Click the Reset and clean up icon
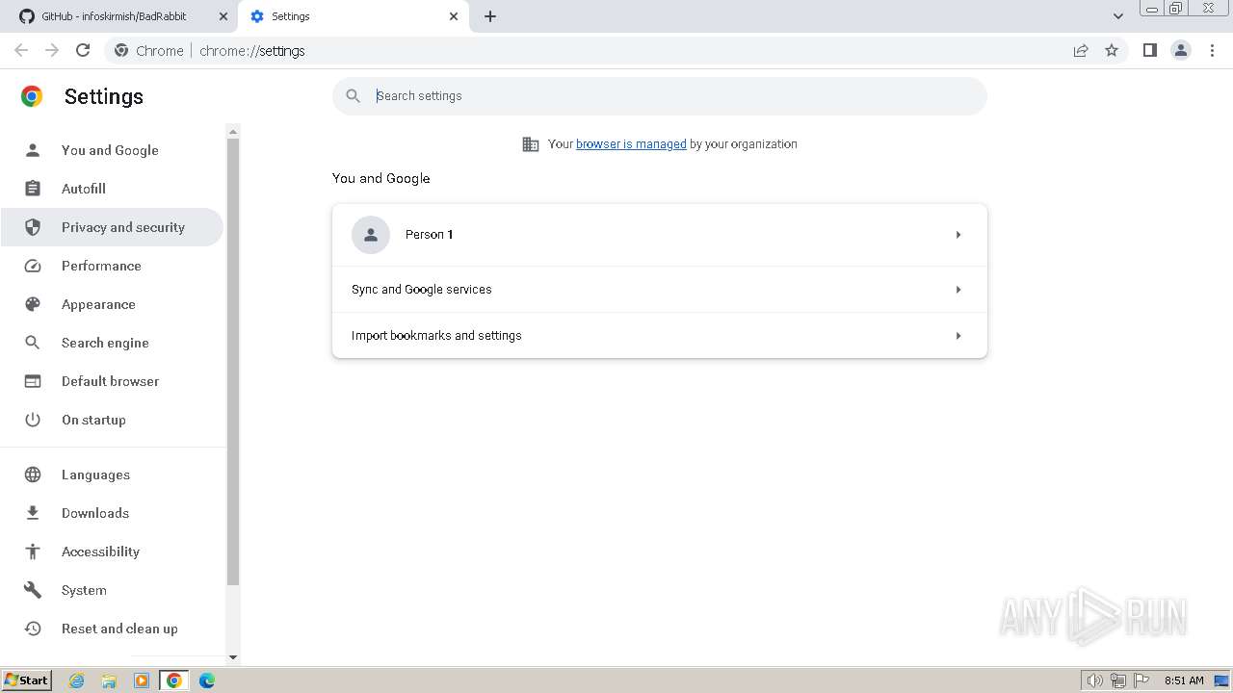 (33, 629)
